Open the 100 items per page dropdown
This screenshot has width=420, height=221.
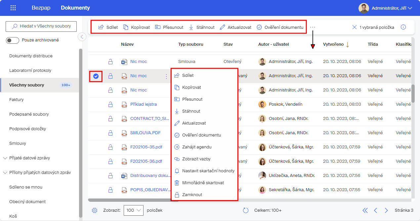pos(133,210)
